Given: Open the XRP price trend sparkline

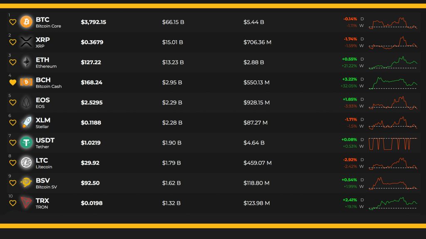Looking at the screenshot, I should coord(393,42).
